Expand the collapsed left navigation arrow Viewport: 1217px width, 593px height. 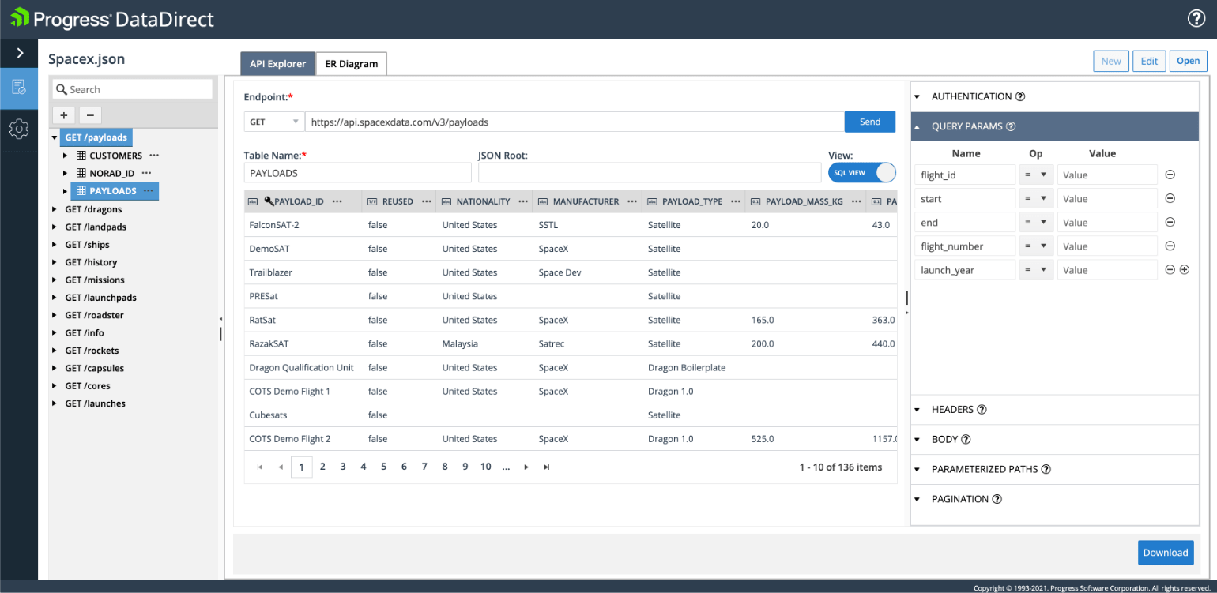18,54
